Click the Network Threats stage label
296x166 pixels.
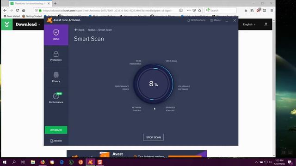136,109
